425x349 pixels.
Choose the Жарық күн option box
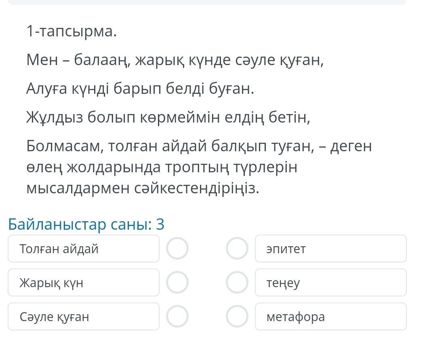point(83,283)
